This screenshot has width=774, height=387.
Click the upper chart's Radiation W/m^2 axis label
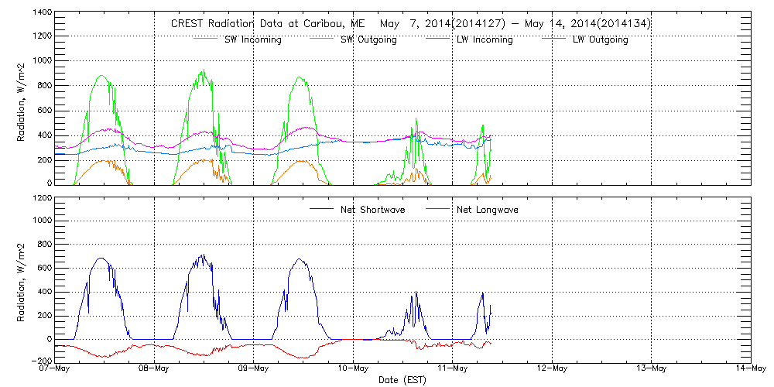(x=22, y=98)
